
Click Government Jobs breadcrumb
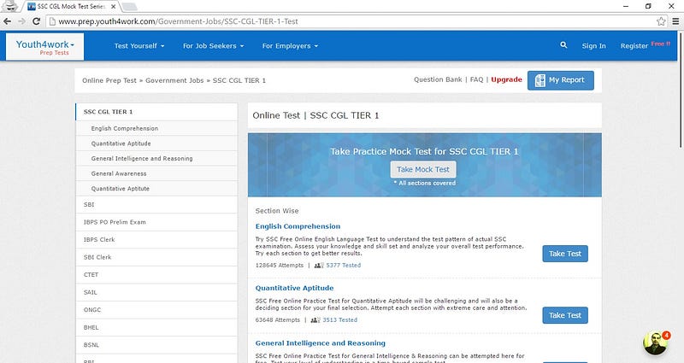pos(174,80)
